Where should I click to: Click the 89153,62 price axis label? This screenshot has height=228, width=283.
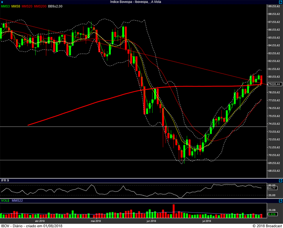[274, 6]
